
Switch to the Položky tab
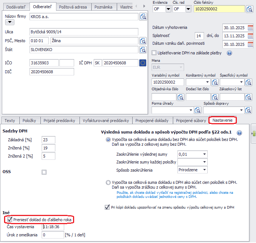[x=29, y=121]
